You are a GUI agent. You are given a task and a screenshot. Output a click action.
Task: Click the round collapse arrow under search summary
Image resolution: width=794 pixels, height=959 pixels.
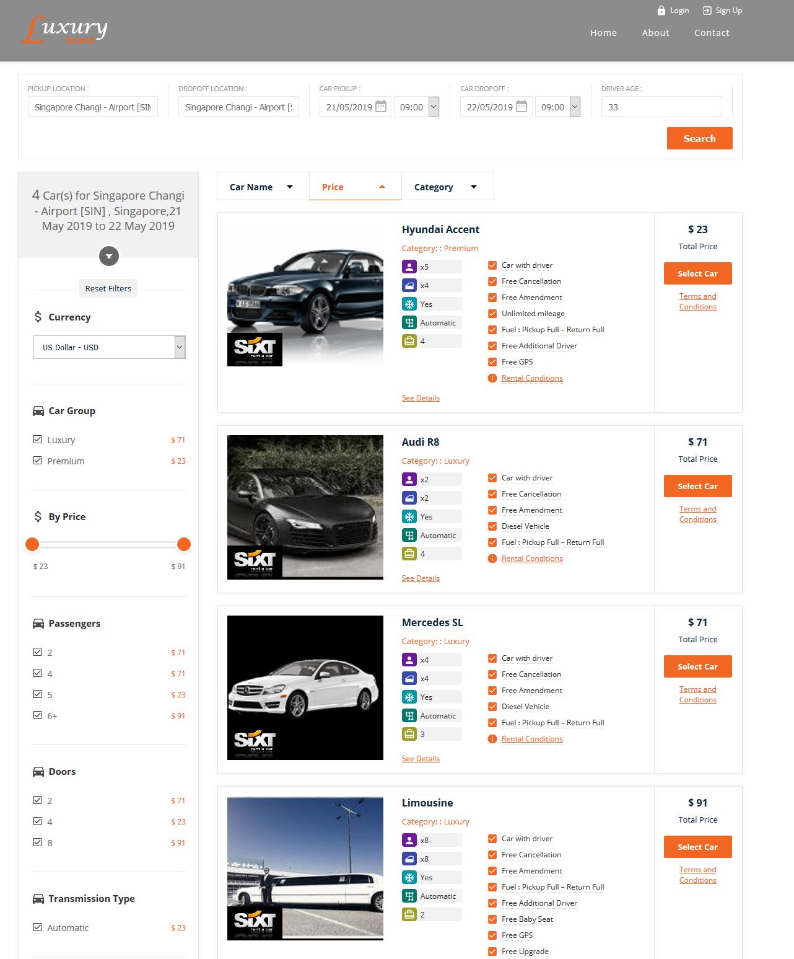coord(109,256)
